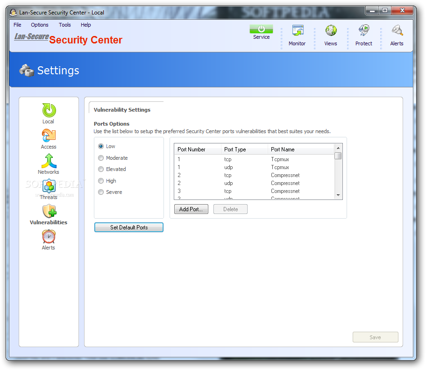Click the Vulnerability Settings tab
426x370 pixels.
point(122,110)
